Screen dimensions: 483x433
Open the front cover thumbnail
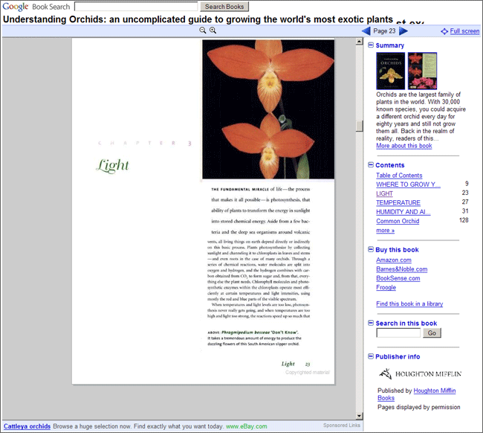coord(391,71)
